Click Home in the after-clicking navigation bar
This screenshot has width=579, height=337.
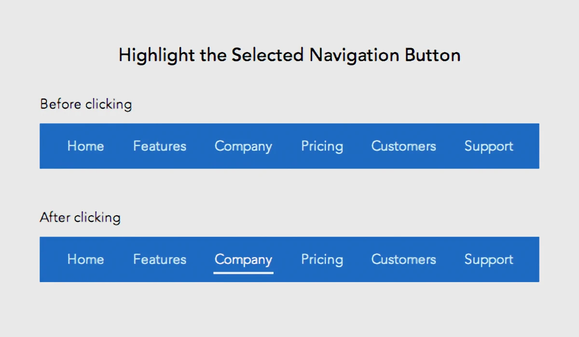pyautogui.click(x=85, y=259)
